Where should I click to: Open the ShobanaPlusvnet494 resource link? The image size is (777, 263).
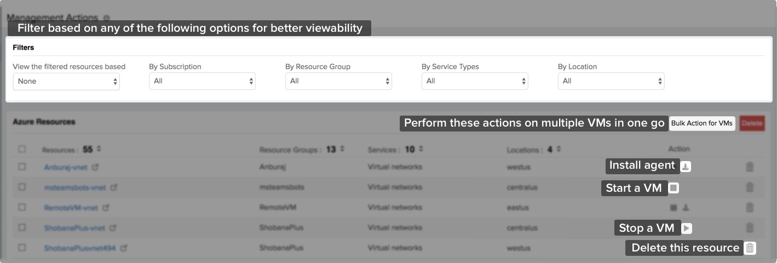tap(80, 248)
